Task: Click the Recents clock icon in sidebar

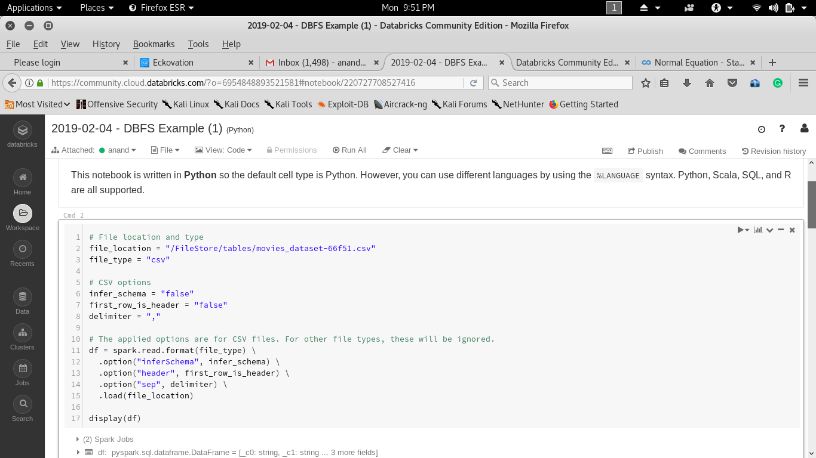Action: pyautogui.click(x=23, y=249)
